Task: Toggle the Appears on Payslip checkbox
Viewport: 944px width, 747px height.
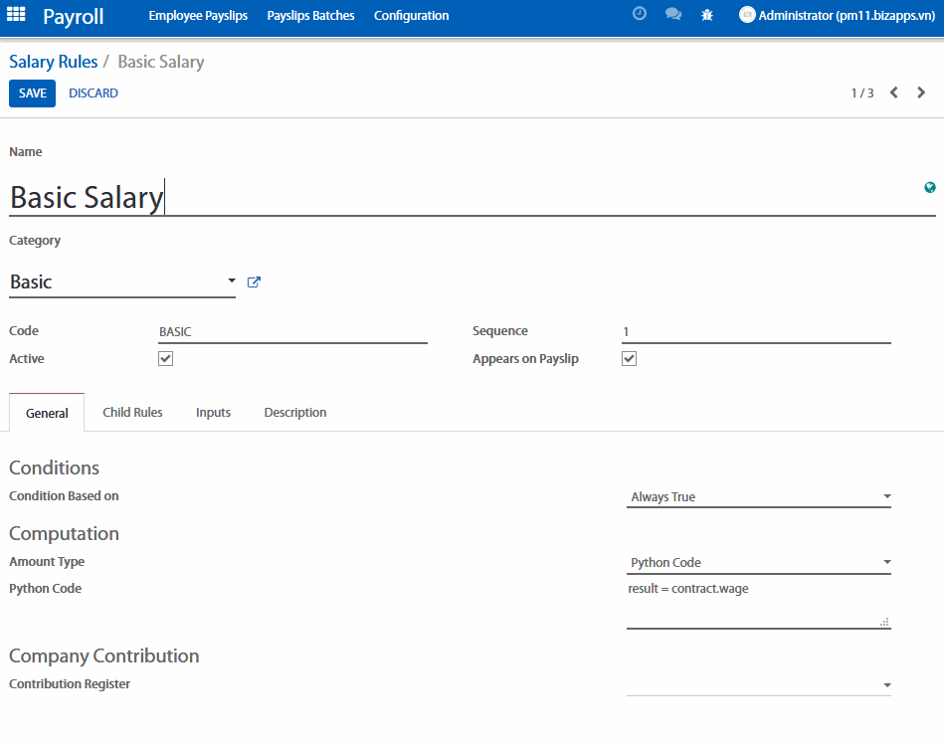Action: (629, 358)
